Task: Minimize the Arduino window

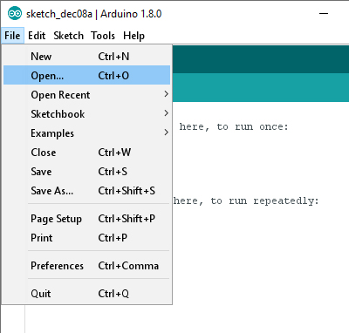Action: click(x=324, y=14)
